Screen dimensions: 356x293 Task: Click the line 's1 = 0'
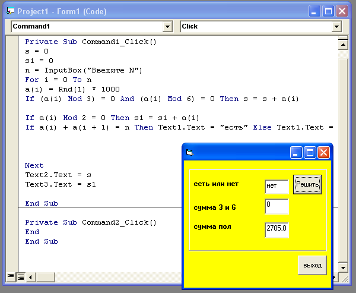(39, 61)
